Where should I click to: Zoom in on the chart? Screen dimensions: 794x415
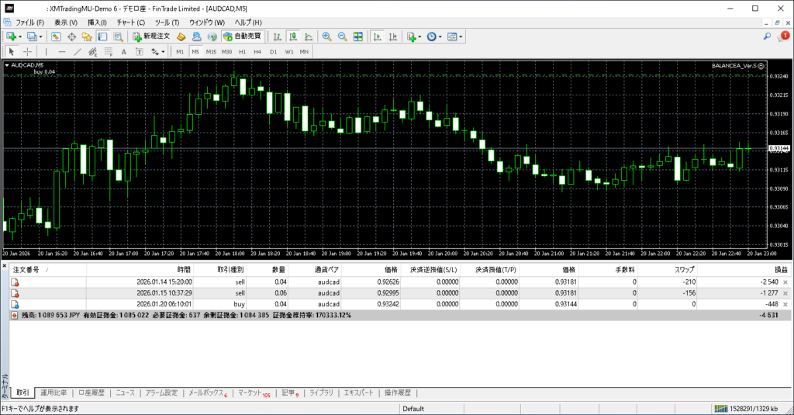click(x=326, y=36)
